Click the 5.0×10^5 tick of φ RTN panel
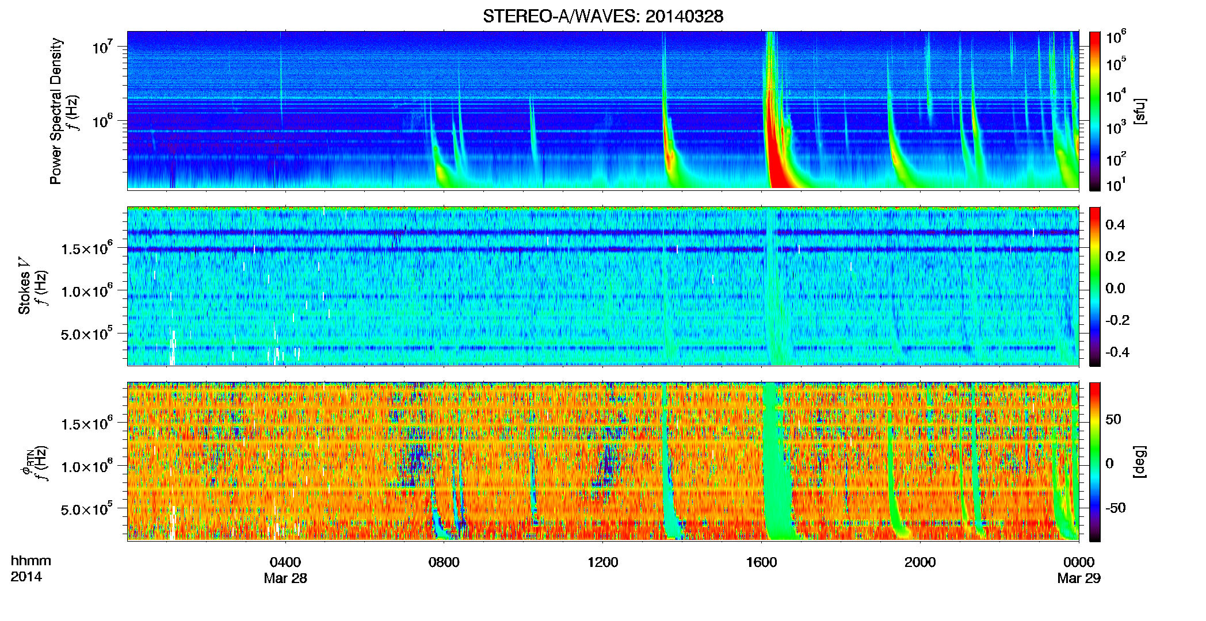Image resolution: width=1206 pixels, height=621 pixels. pos(87,509)
